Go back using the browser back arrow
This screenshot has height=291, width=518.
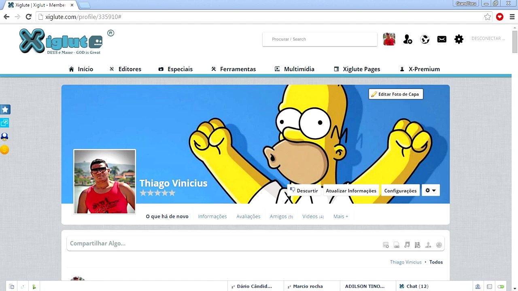(6, 17)
